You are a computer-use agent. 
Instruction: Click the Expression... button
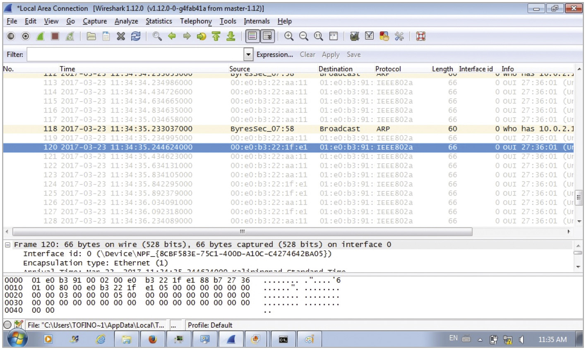click(275, 55)
